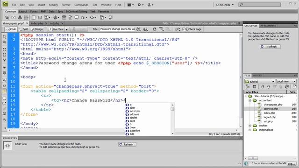Viewport: 299px width, 168px height.
Task: Collapse Full Tag in coding toolbar
Action: 4,50
